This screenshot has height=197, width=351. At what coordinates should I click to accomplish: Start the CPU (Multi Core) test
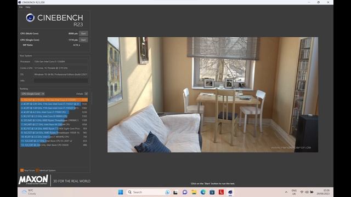pos(83,33)
